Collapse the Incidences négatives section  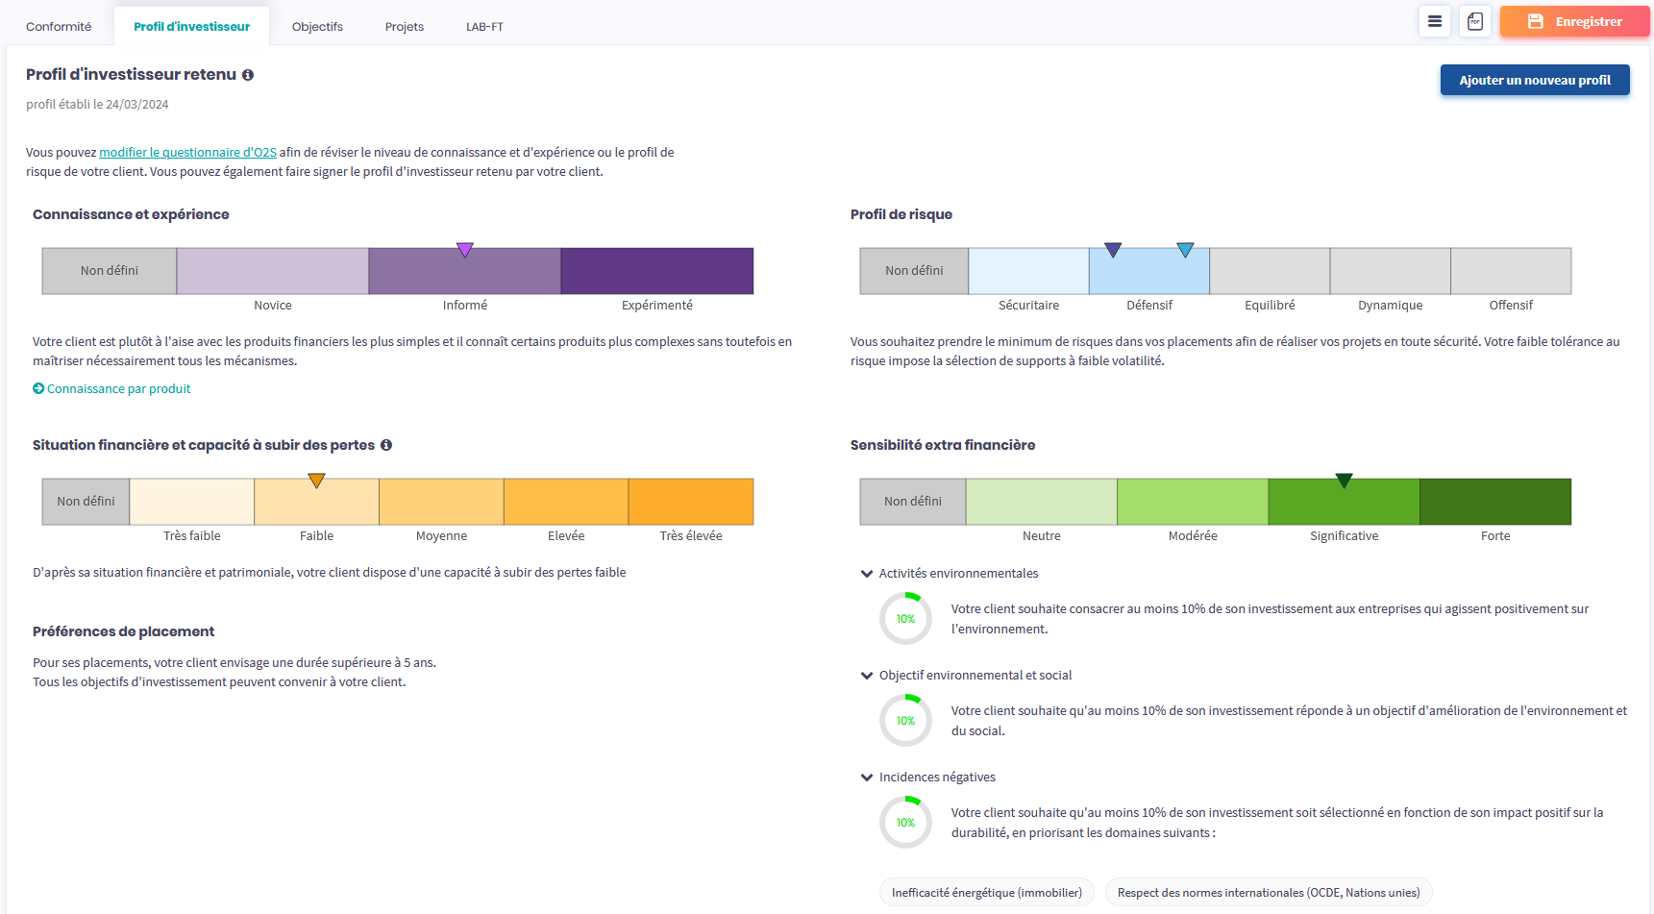pyautogui.click(x=867, y=778)
